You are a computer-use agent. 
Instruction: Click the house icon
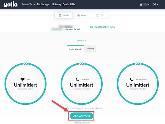pos(78,15)
